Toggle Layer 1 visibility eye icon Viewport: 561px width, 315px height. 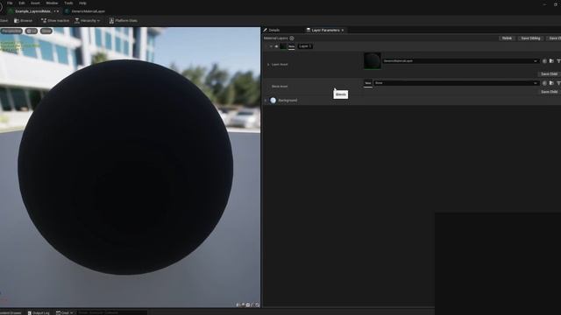[276, 46]
